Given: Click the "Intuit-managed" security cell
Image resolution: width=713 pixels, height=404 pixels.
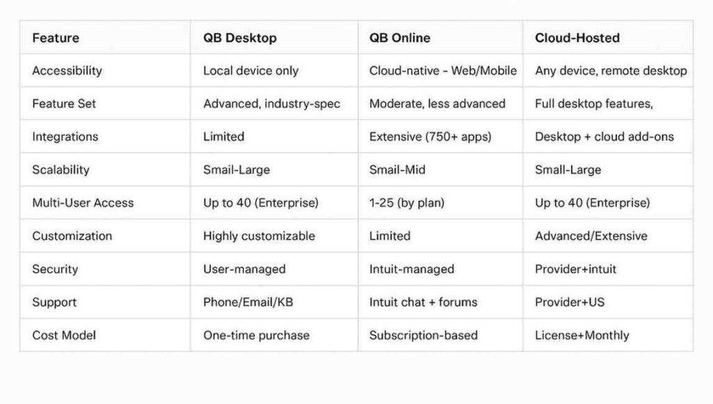Looking at the screenshot, I should point(412,269).
